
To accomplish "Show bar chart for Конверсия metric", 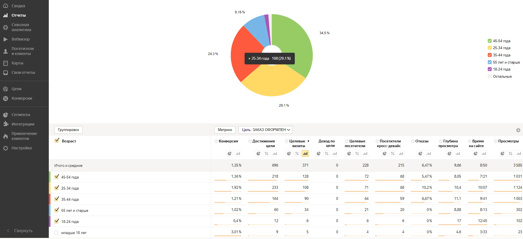I will coord(238,154).
